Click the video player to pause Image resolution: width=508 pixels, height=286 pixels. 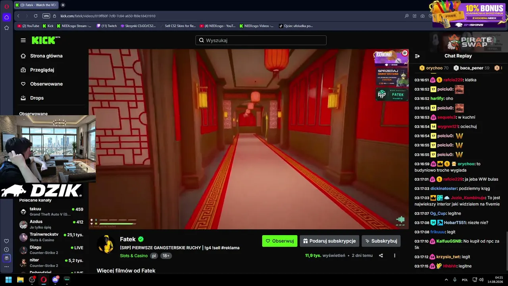[x=248, y=139]
